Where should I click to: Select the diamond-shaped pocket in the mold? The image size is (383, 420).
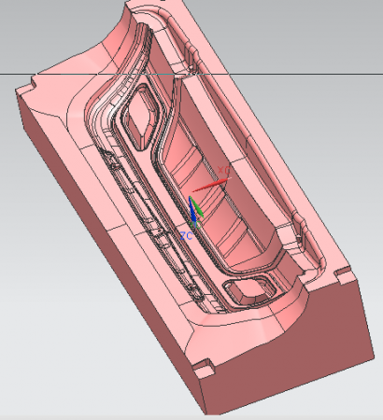pos(142,118)
